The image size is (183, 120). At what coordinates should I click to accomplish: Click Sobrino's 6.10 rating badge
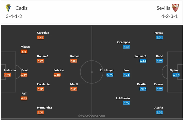(x=57, y=75)
